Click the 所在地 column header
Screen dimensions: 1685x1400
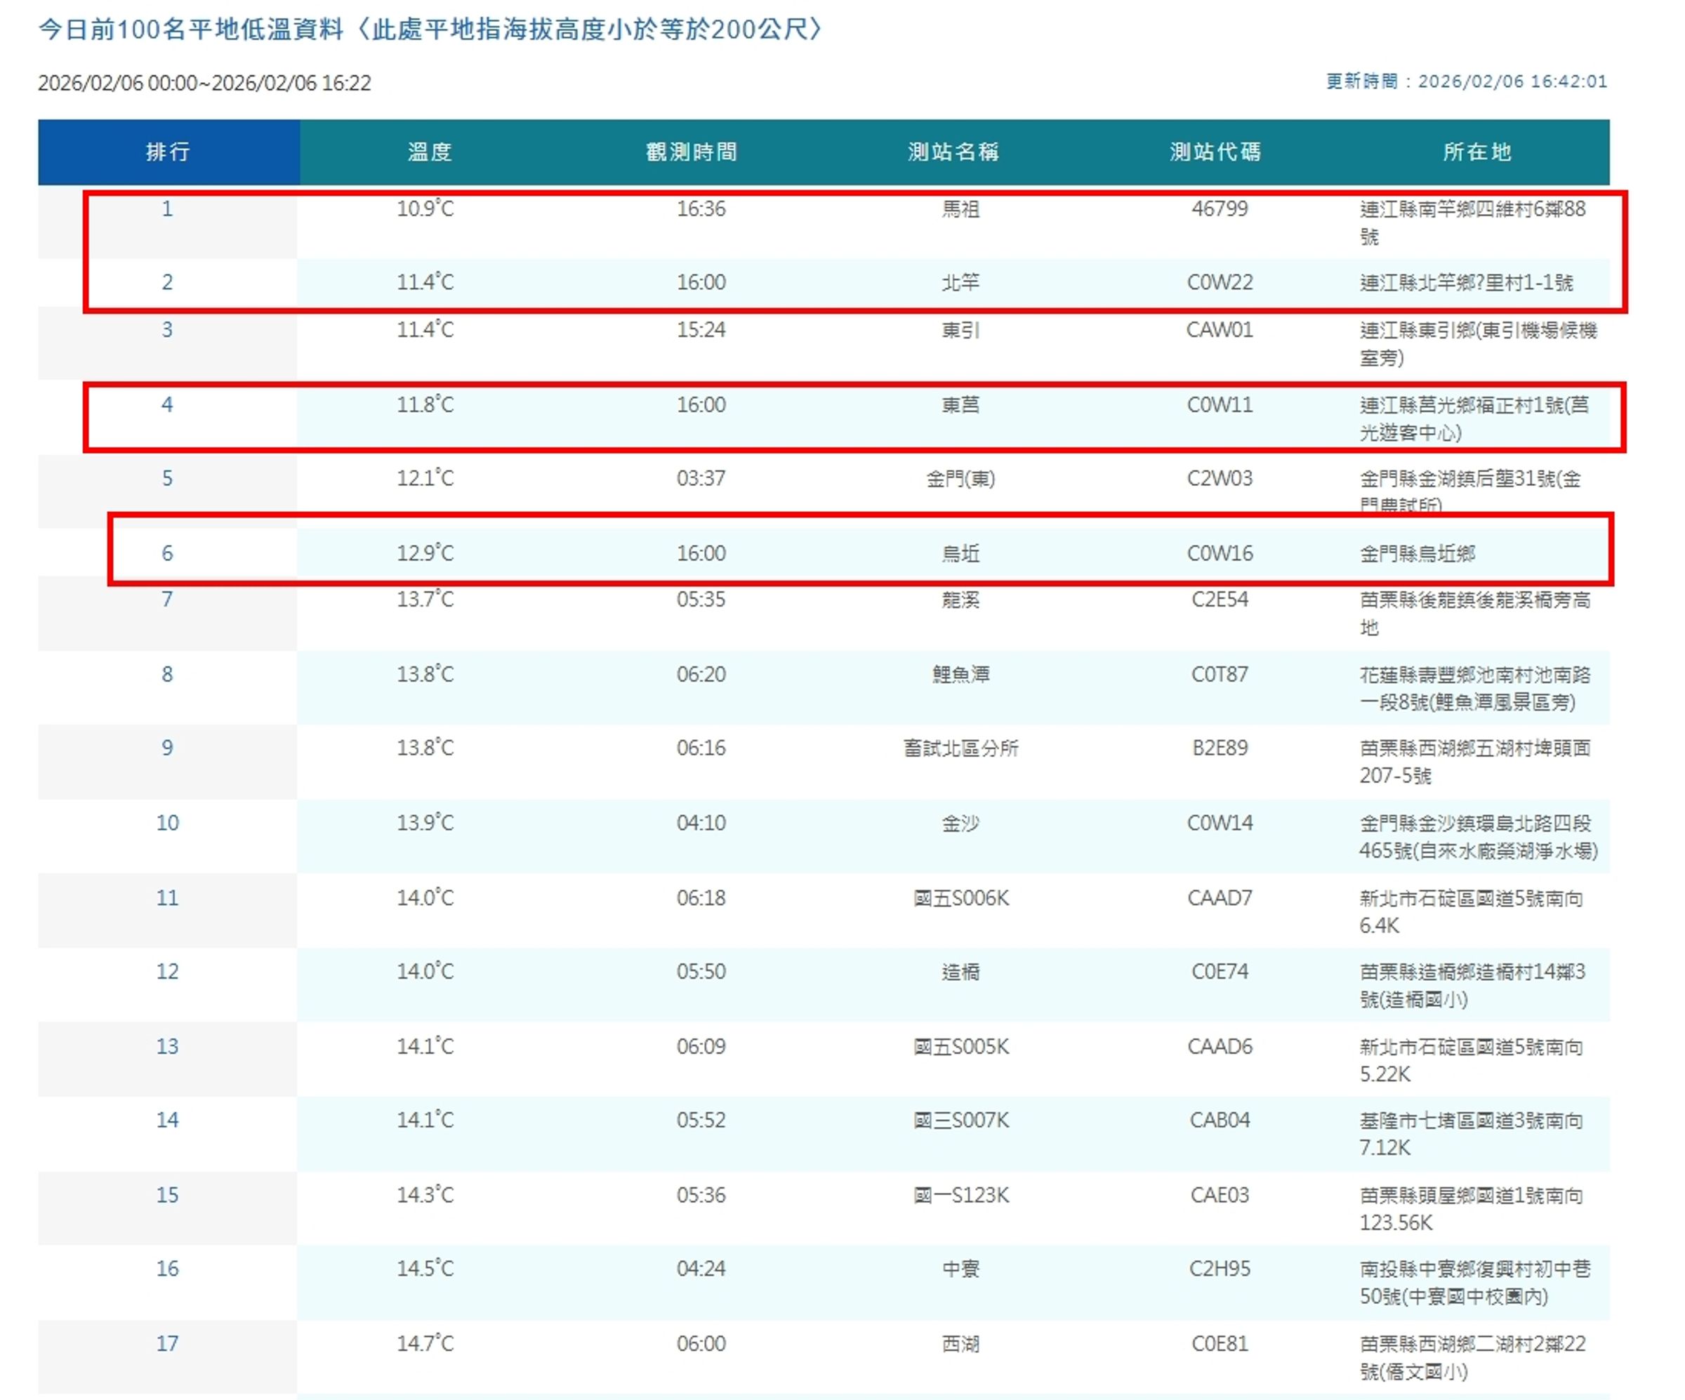click(x=1477, y=152)
